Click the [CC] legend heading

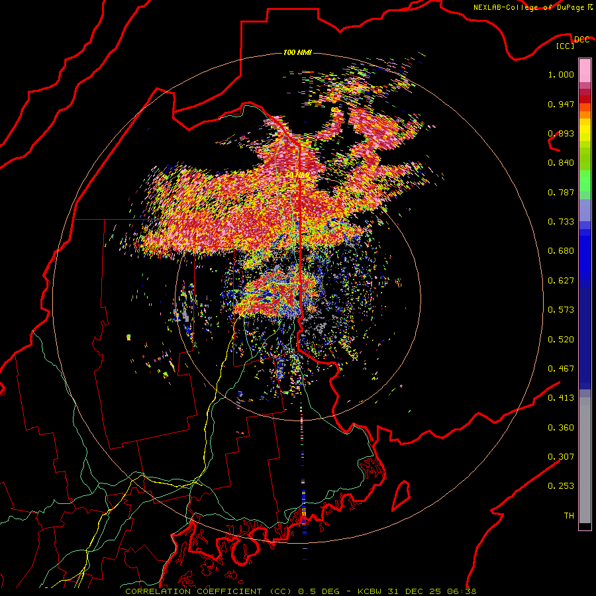(x=566, y=46)
